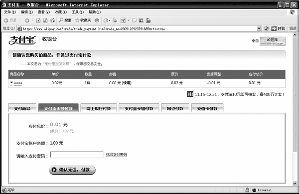
Task: Switch to the 支付向导 tab
Action: (x=22, y=108)
